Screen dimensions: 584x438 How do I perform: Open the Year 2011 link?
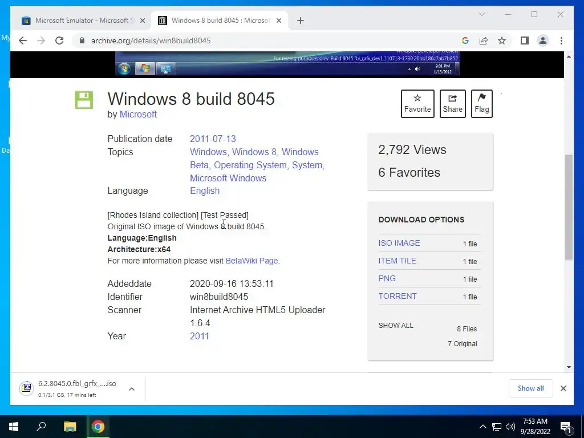coord(199,336)
